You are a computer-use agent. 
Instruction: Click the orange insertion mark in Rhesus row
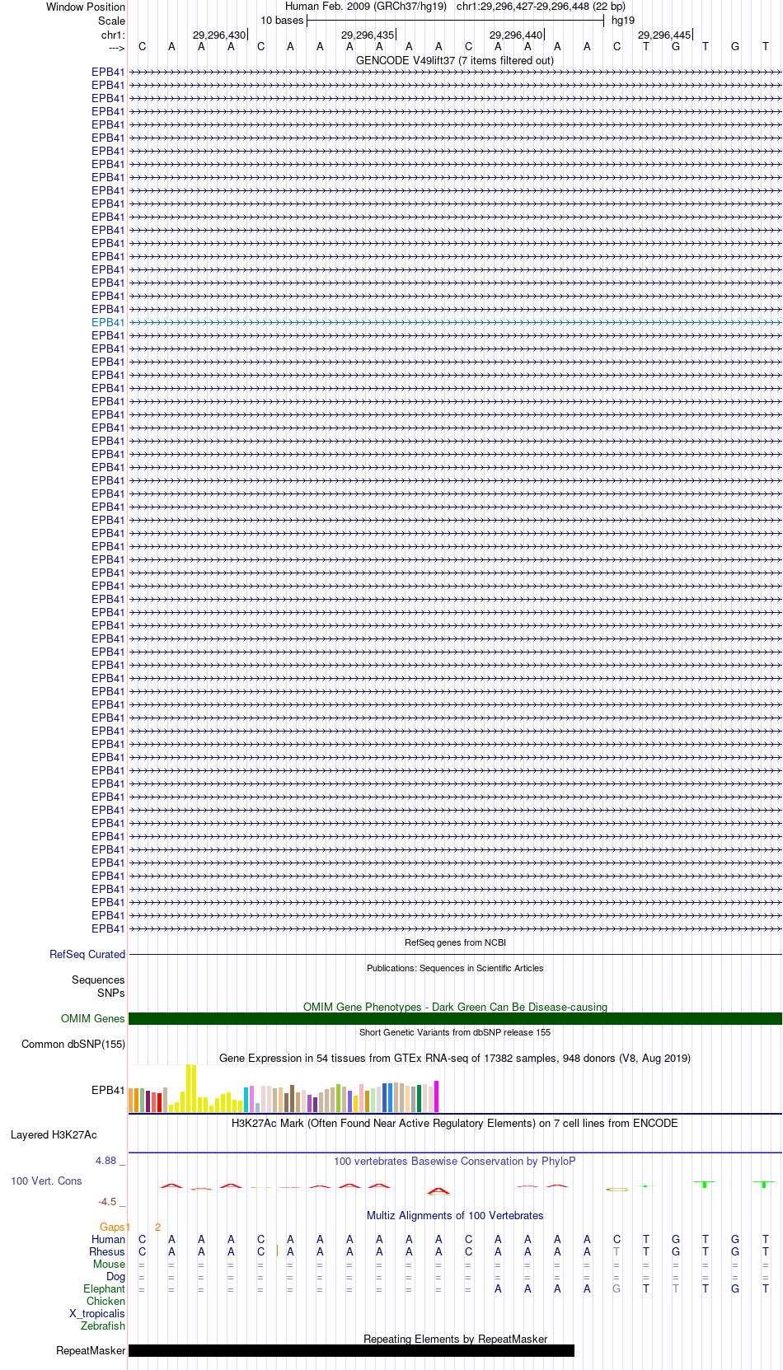click(277, 1251)
